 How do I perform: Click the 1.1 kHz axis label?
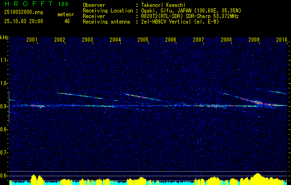(x=3, y=61)
